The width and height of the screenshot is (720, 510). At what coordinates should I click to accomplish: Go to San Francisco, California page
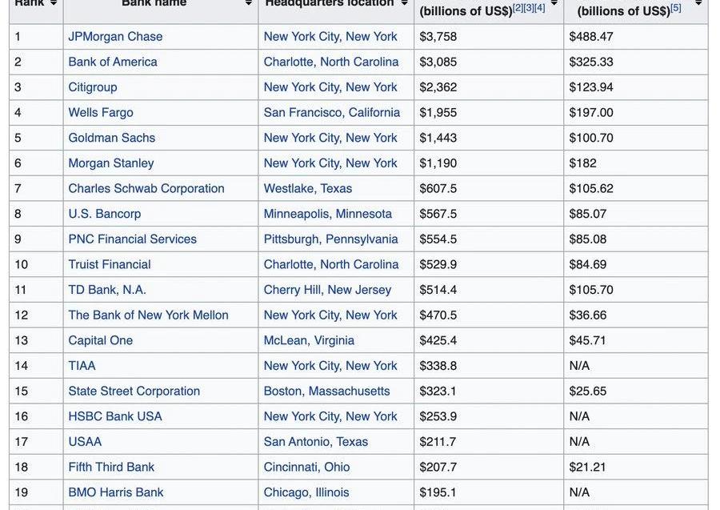332,112
